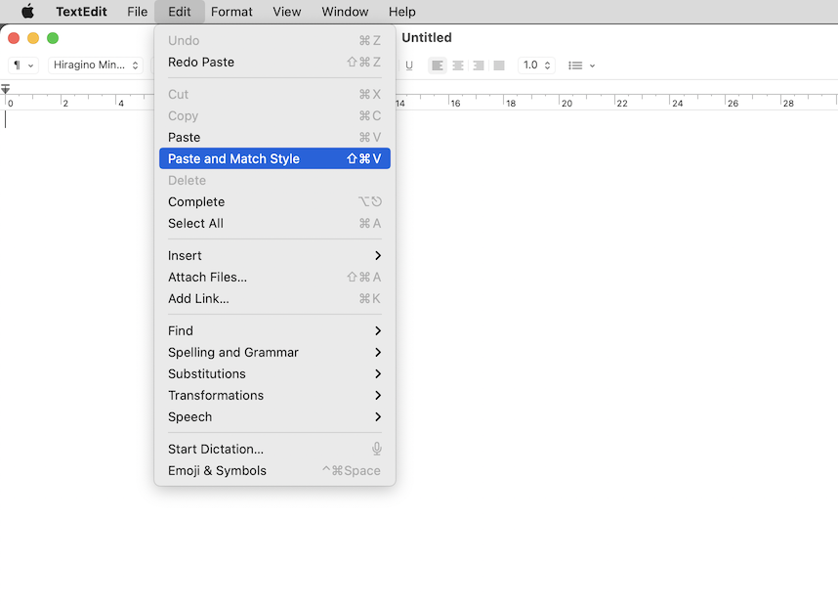Center align the text
Image resolution: width=838 pixels, height=605 pixels.
click(458, 65)
